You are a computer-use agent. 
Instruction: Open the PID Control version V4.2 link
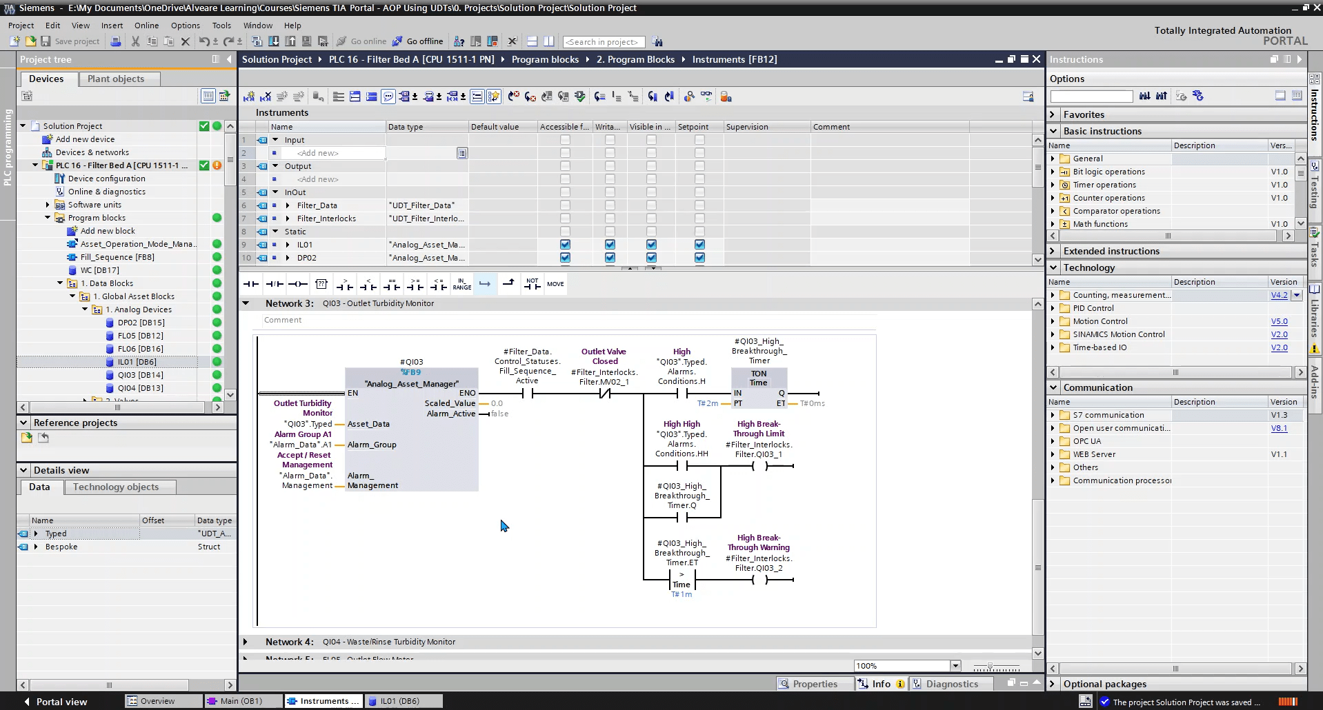(1279, 295)
